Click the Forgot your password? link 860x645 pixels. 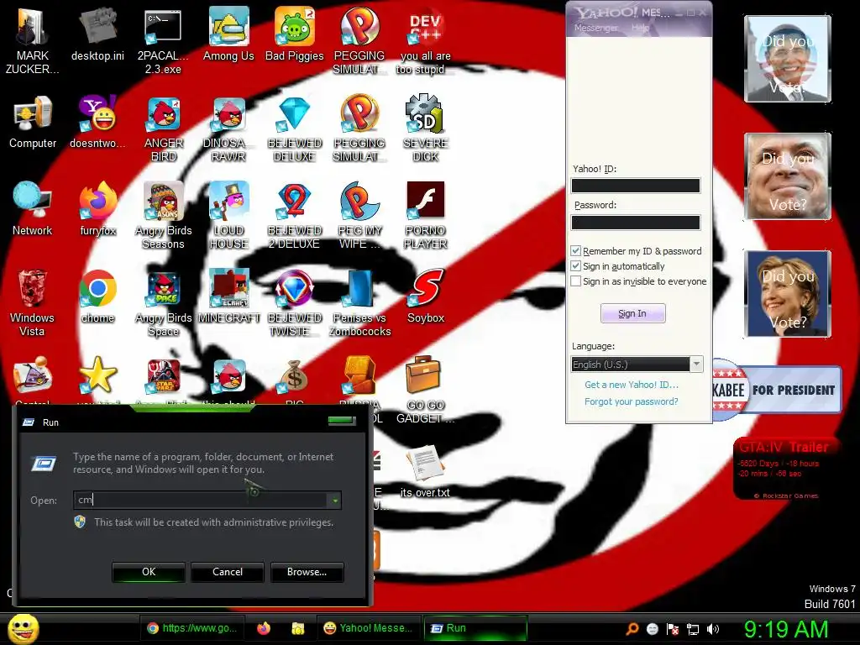632,401
